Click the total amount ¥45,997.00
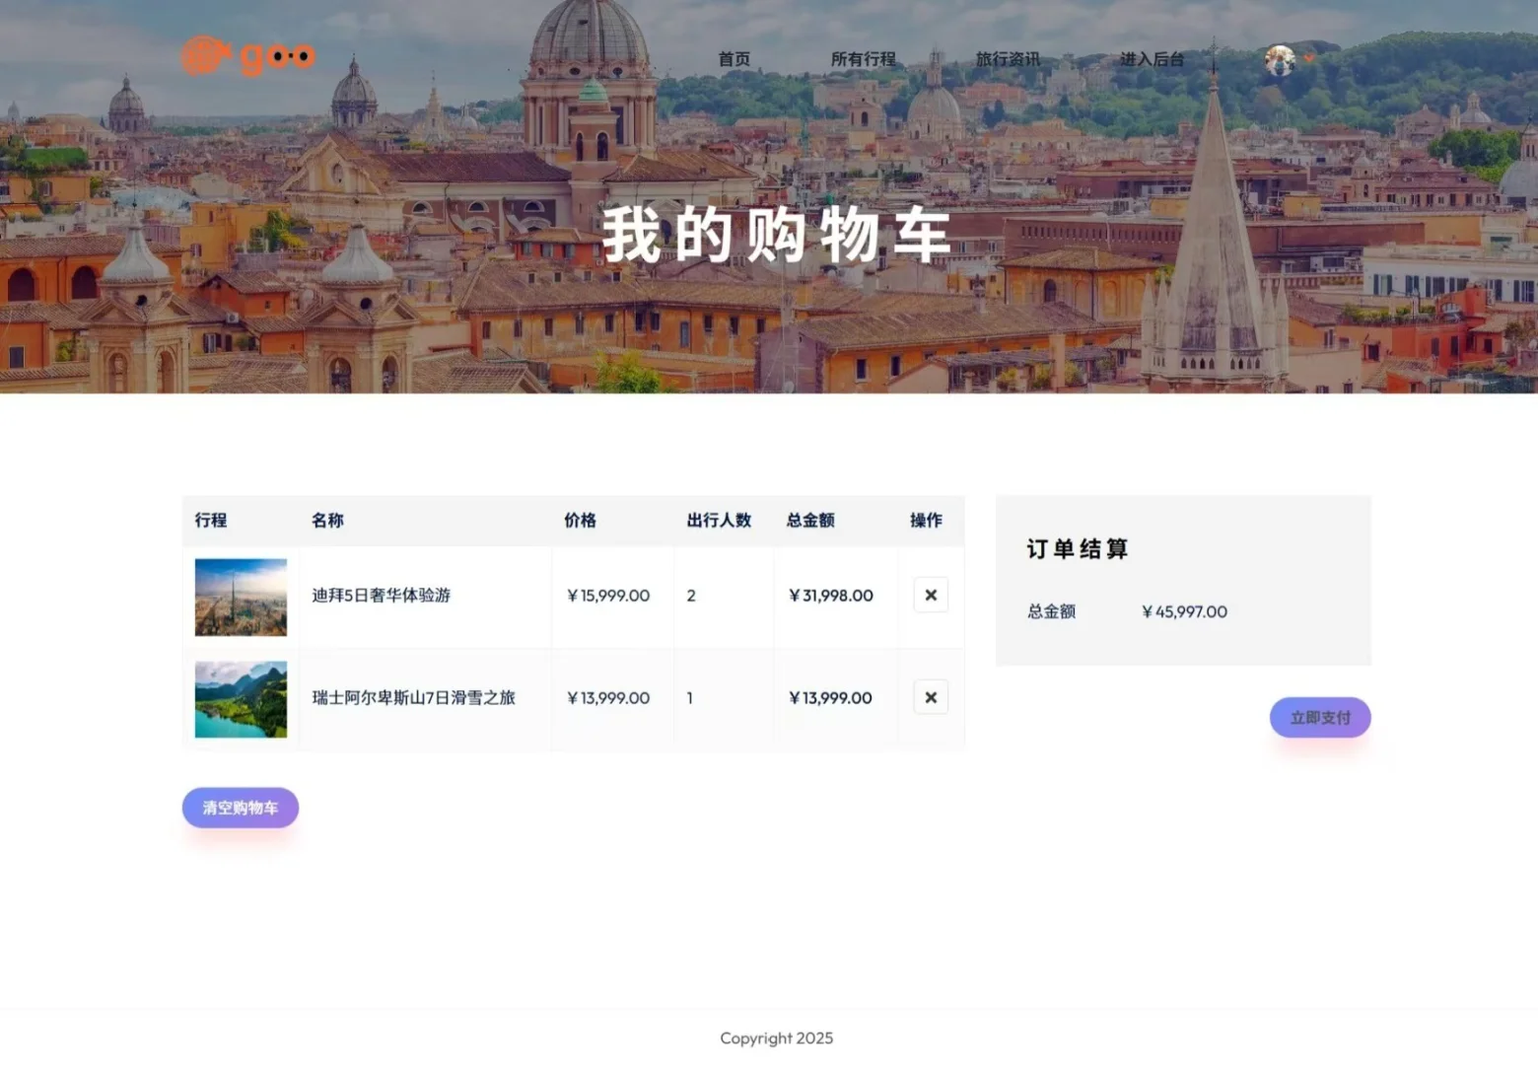Screen dimensions: 1538x1065 tap(1183, 611)
